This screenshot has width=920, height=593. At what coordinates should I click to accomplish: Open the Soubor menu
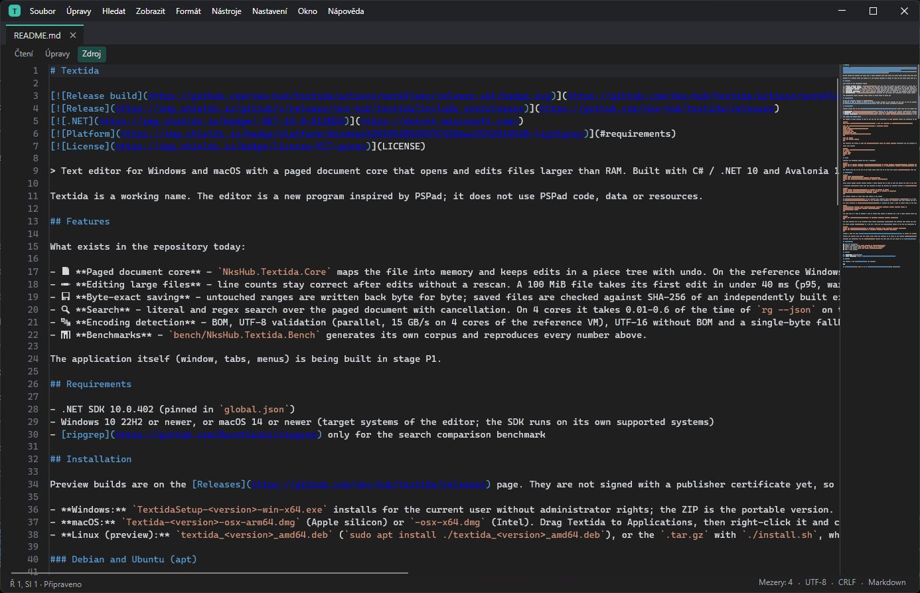pyautogui.click(x=43, y=11)
